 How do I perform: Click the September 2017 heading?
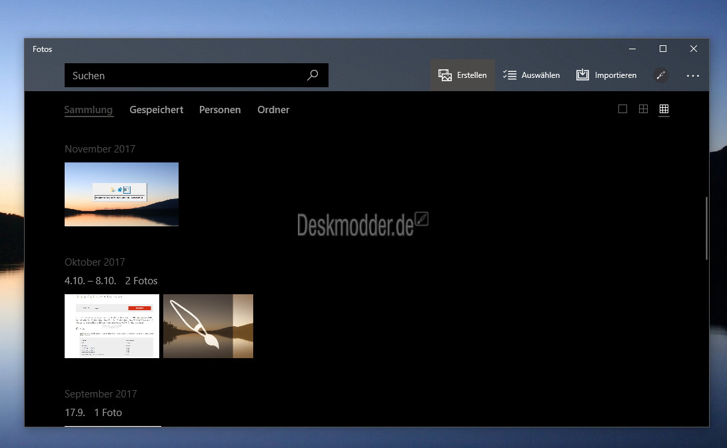(101, 394)
